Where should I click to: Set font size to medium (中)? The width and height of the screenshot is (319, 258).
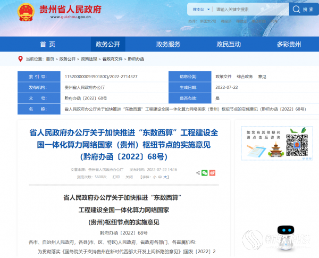click(159, 176)
